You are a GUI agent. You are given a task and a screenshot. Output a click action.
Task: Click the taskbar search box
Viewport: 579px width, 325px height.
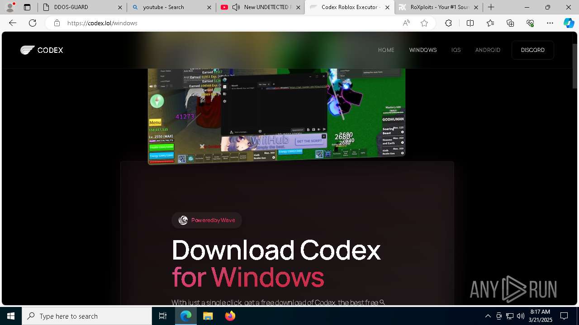(x=87, y=316)
